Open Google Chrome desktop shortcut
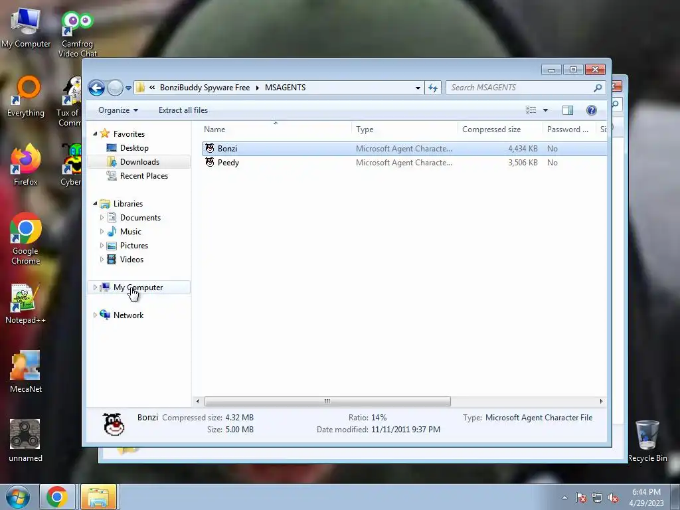 tap(26, 238)
